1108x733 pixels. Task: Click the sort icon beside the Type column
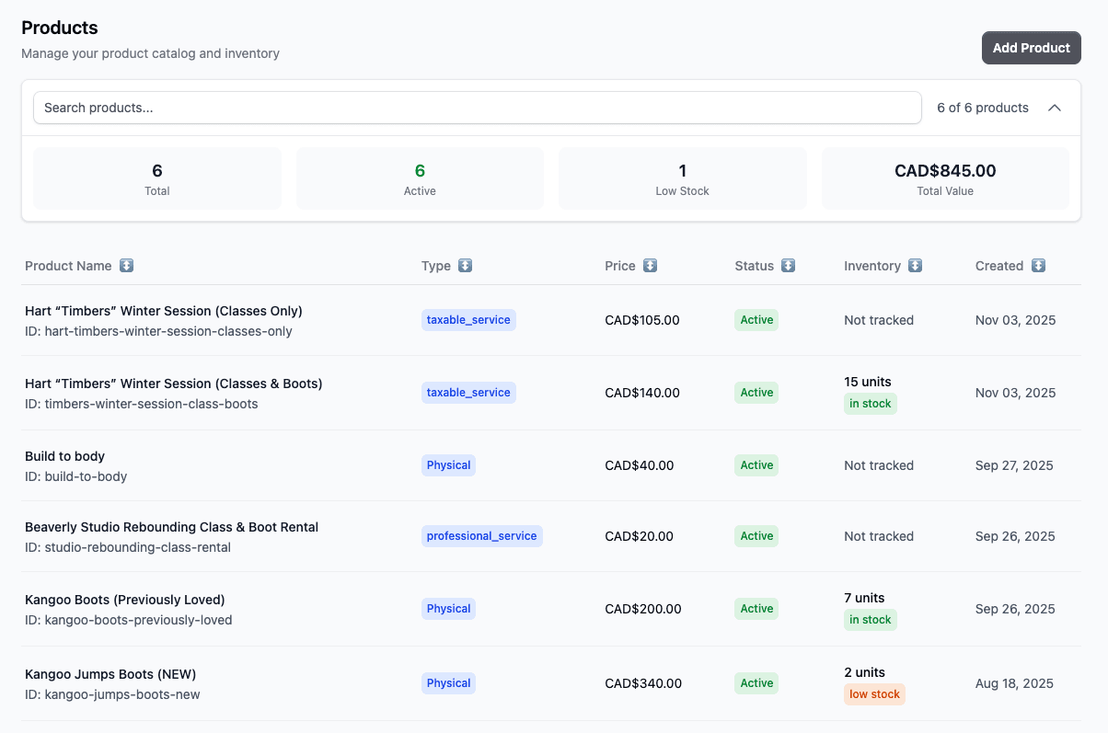point(465,265)
